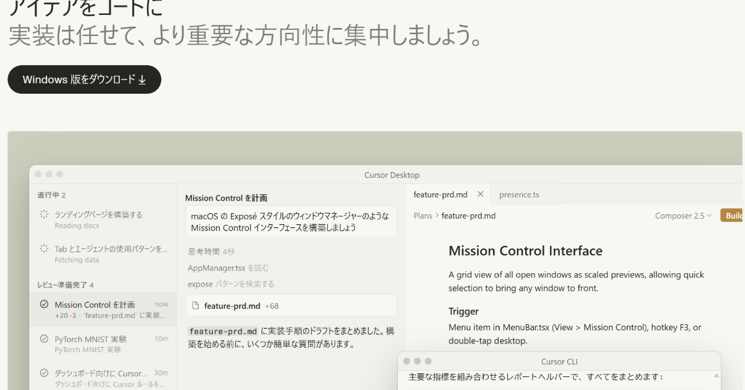Open the Composer 2.5 model dropdown
This screenshot has height=390, width=745.
click(x=684, y=215)
